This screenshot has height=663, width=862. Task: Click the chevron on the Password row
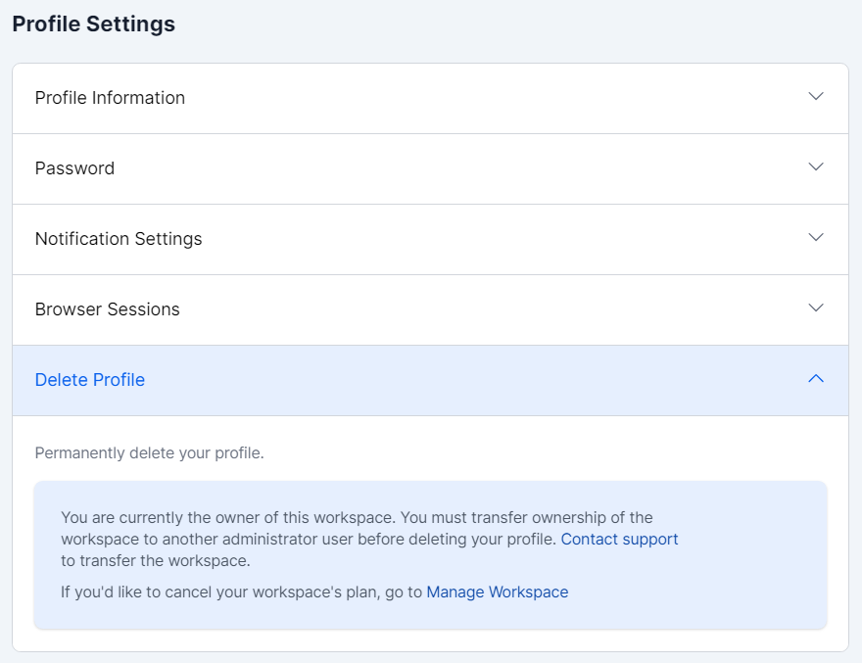pyautogui.click(x=816, y=167)
